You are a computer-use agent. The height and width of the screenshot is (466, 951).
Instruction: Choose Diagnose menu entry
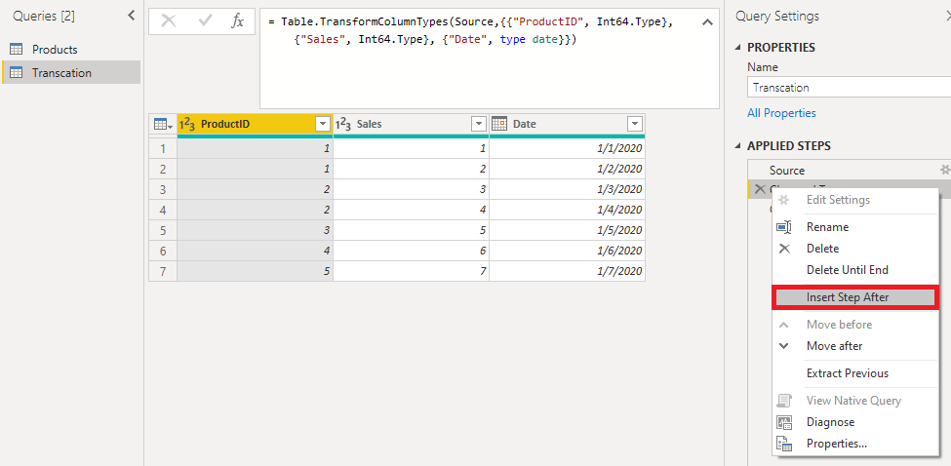855,422
